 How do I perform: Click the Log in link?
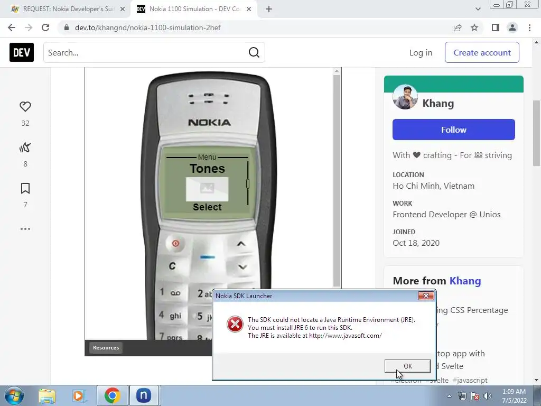point(421,52)
